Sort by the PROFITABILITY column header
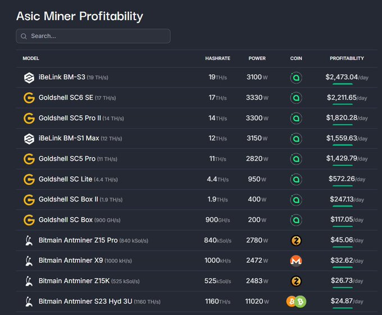This screenshot has width=382, height=315. tap(347, 58)
